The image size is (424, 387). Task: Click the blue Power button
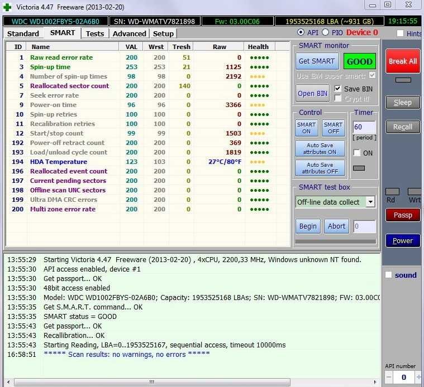click(x=403, y=240)
